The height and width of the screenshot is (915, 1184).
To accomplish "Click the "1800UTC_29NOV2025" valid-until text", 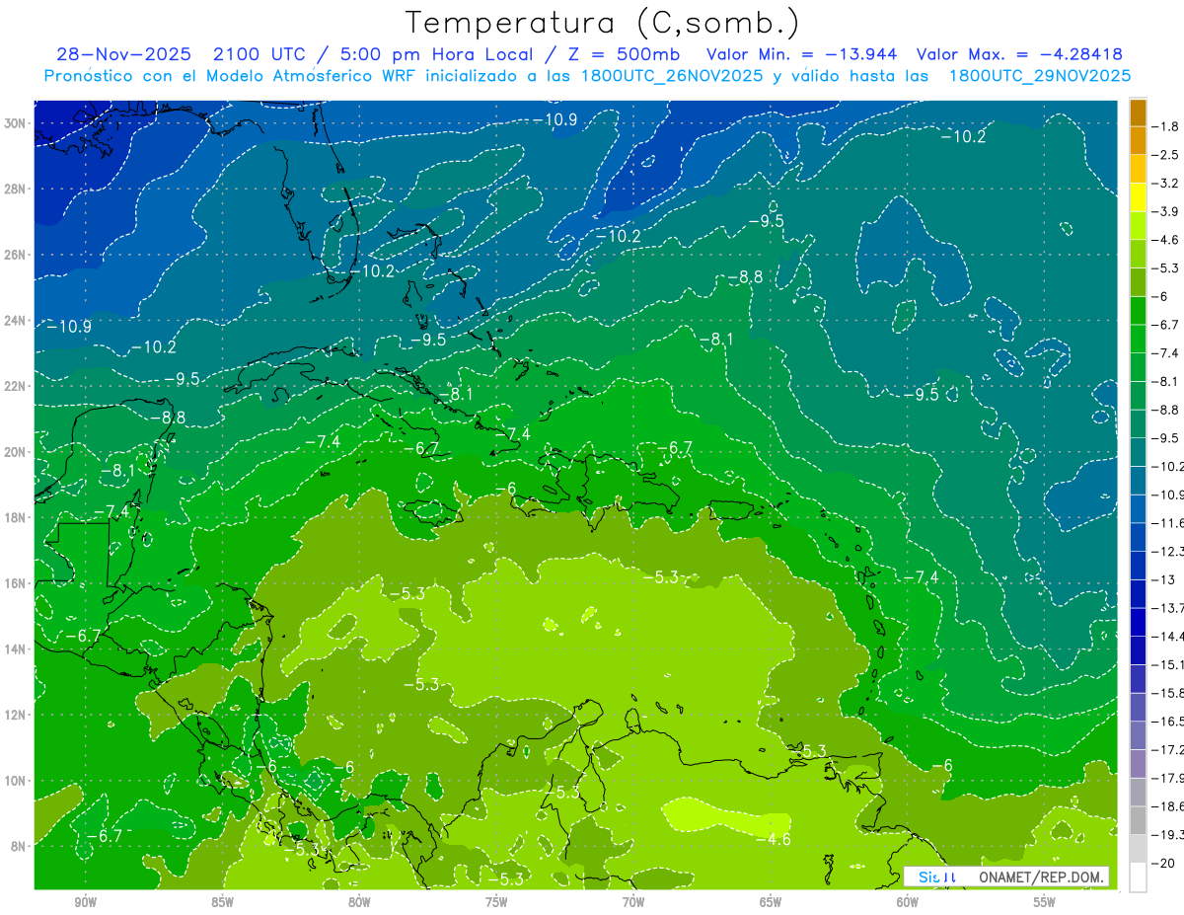I will coord(1039,76).
